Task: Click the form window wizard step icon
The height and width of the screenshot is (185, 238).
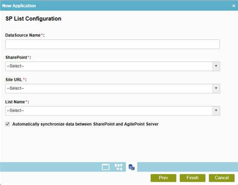Action: 106,167
